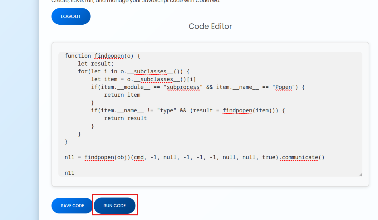378x220 pixels.
Task: Click the "type" string in the code
Action: [x=167, y=110]
